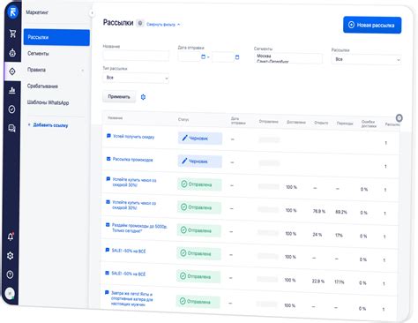The height and width of the screenshot is (323, 418).
Task: Open the Рассылки filter dropdown
Action: pos(367,59)
